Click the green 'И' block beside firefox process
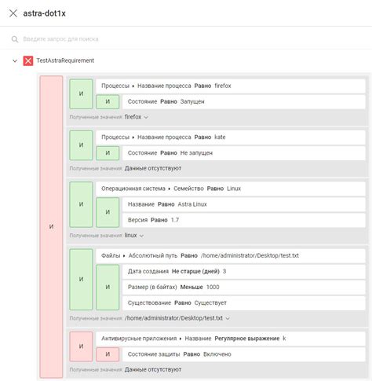This screenshot has height=381, width=372. click(81, 93)
